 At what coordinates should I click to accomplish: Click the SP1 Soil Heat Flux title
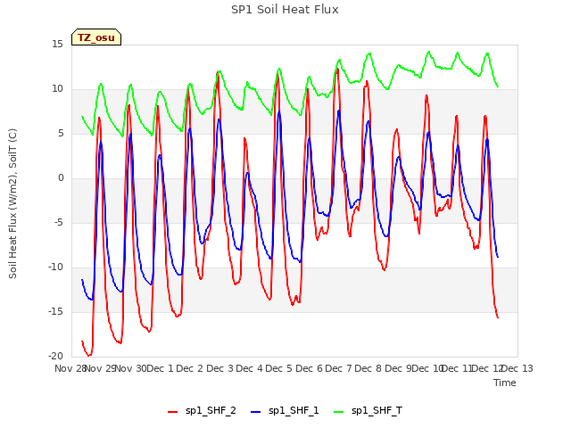point(285,10)
